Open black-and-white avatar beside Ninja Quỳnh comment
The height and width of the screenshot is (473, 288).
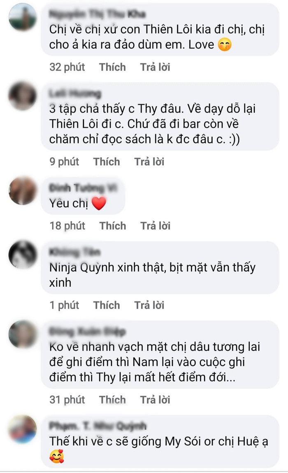click(x=23, y=254)
